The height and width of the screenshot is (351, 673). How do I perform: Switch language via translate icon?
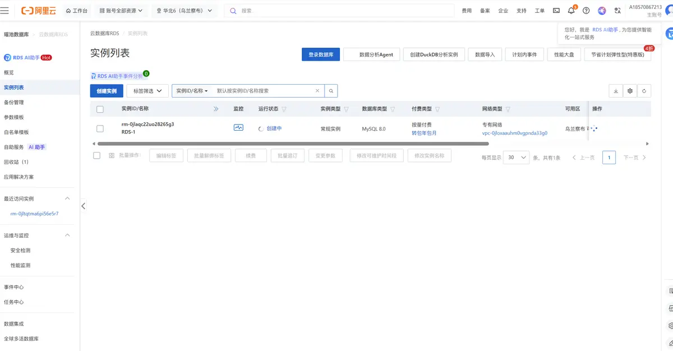coord(617,11)
